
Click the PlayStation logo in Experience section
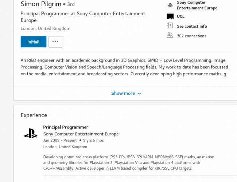coord(31,134)
